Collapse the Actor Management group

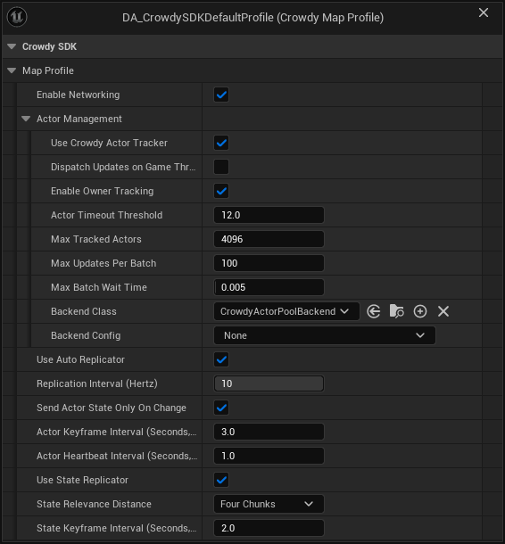26,119
